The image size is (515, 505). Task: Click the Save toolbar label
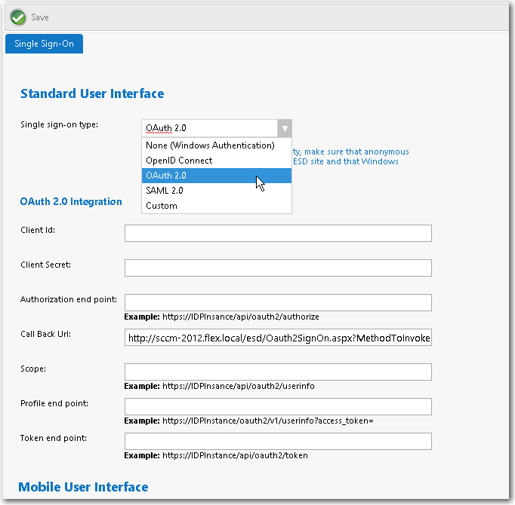pyautogui.click(x=40, y=17)
